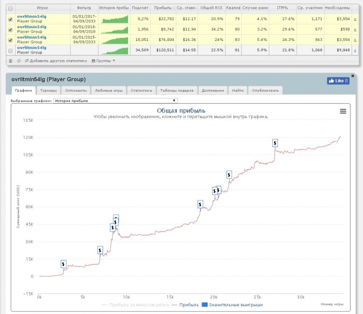Open ovrlitmin54lg link in the second row
Image resolution: width=363 pixels, height=314 pixels.
(x=32, y=27)
